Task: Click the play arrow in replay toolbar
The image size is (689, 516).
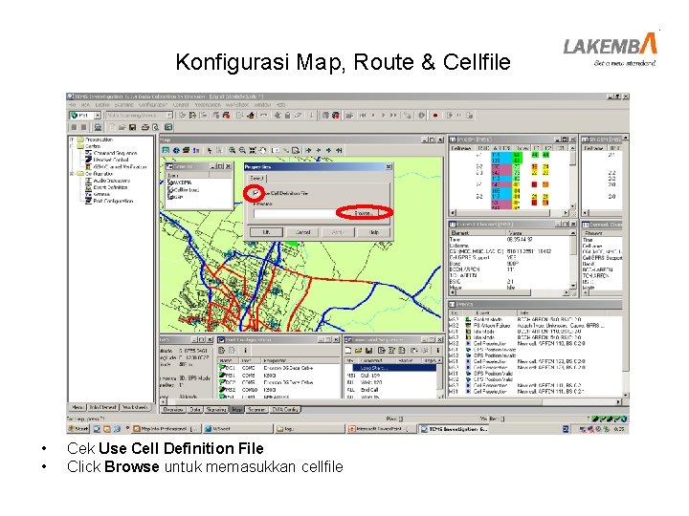Action: [x=383, y=116]
